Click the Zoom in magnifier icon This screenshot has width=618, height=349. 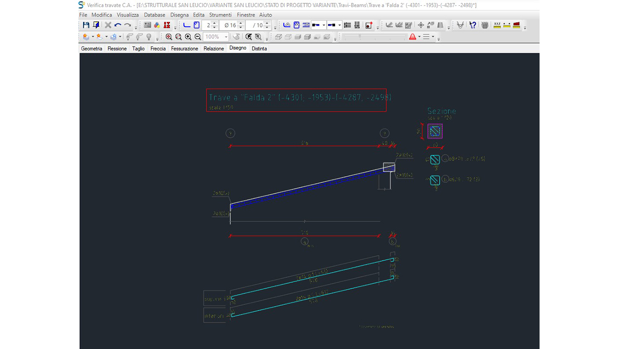click(188, 37)
